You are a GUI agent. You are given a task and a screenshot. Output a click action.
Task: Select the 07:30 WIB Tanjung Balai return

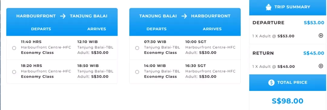pyautogui.click(x=137, y=48)
